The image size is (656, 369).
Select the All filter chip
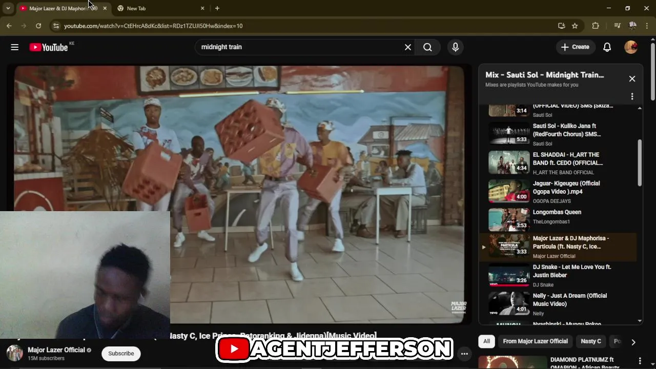(x=486, y=341)
